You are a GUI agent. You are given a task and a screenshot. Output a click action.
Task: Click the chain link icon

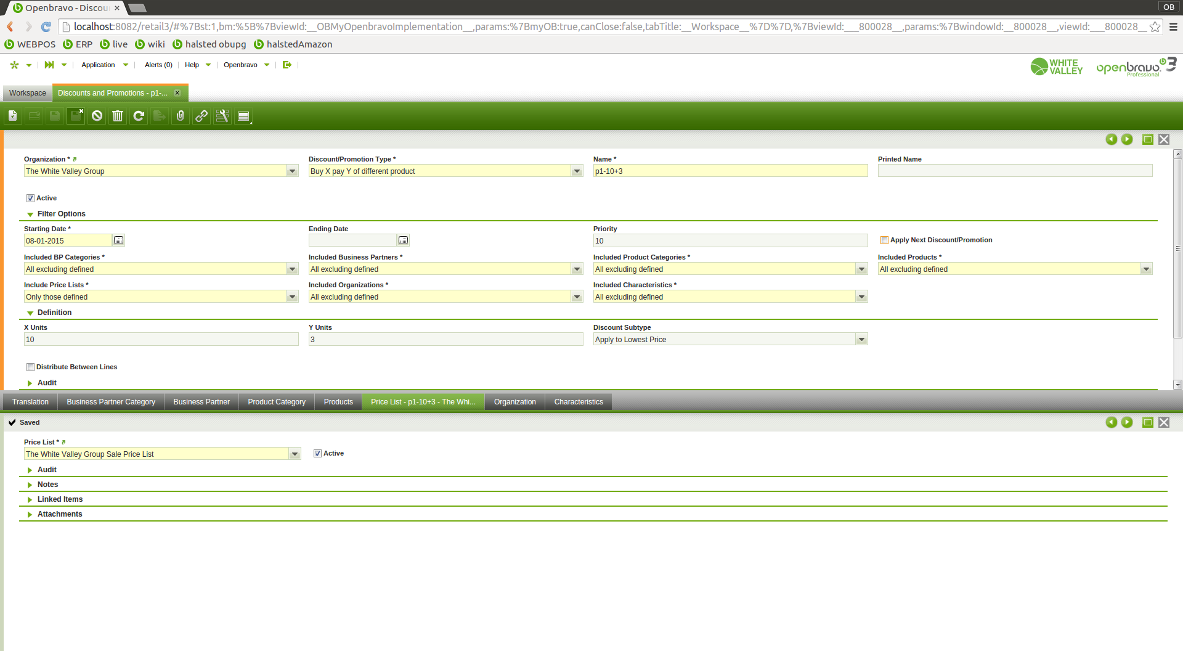tap(201, 116)
